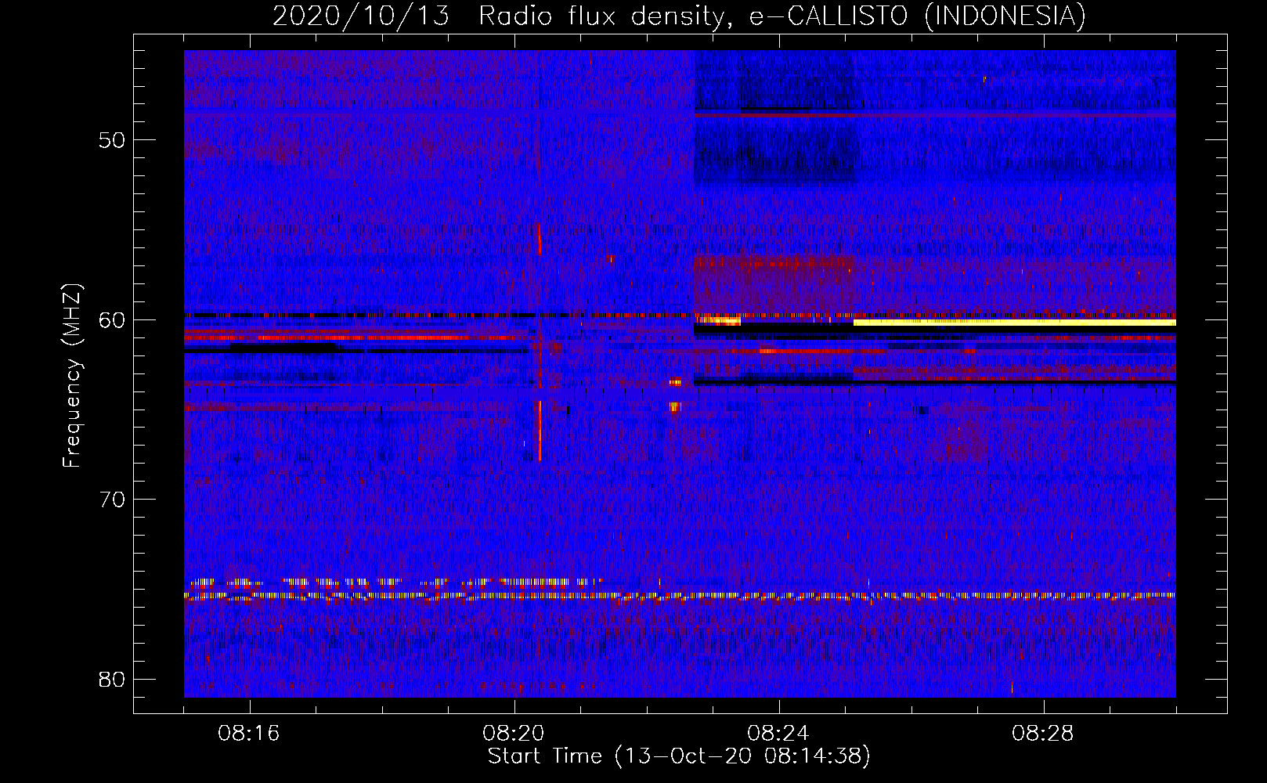Viewport: 1267px width, 783px height.
Task: Click the 'Frequency (MHZ)' axis label
Action: tap(72, 376)
